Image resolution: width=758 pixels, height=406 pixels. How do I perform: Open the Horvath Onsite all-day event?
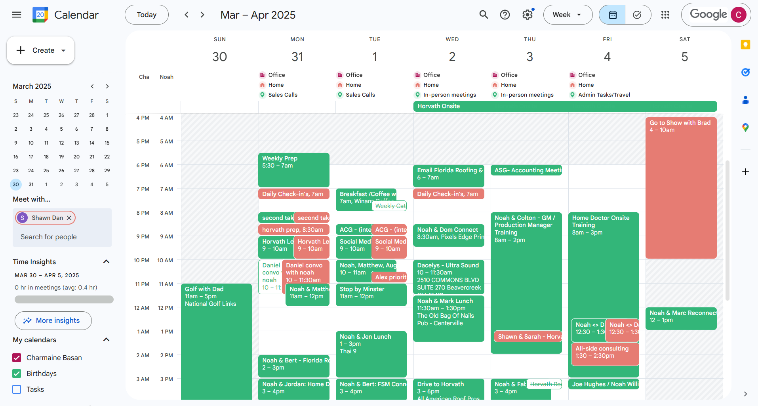click(x=565, y=106)
